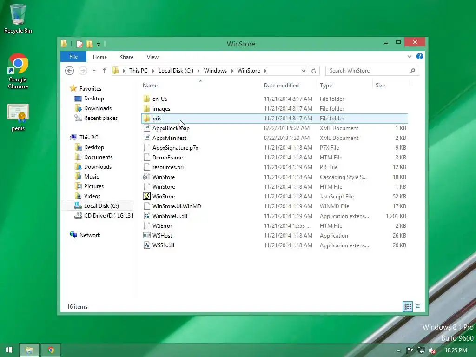Open Help with the blue question icon
Viewport: 476px width, 357px height.
[420, 56]
